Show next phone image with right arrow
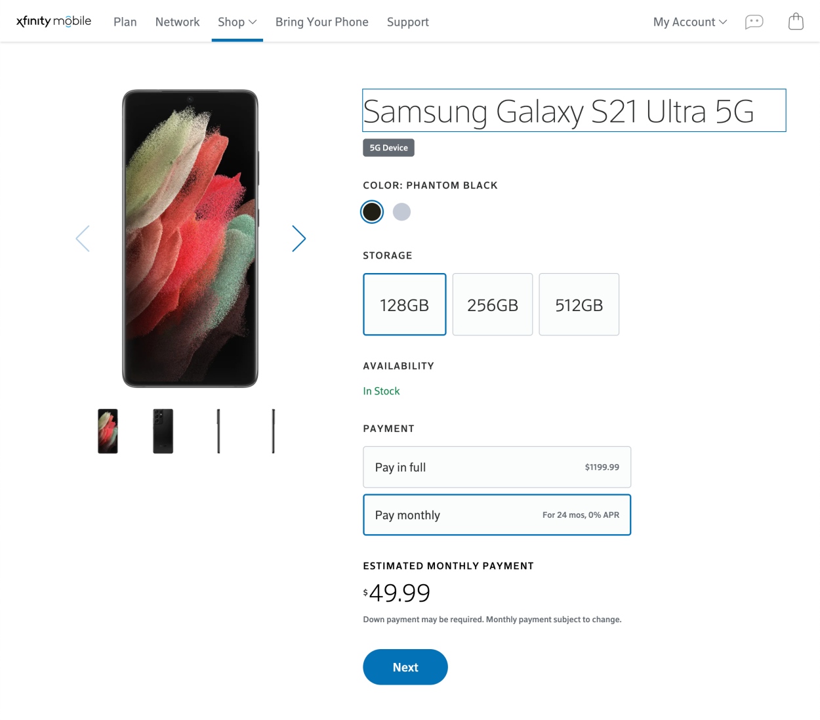 pos(298,239)
